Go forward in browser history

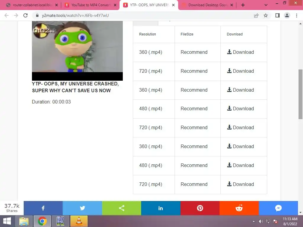click(x=16, y=15)
